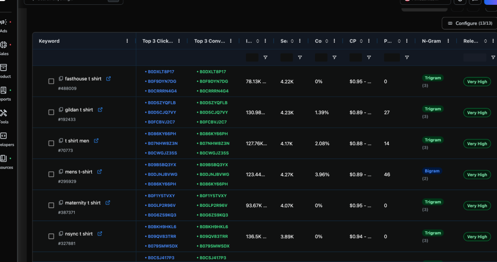Copy the keyword t shirt men
This screenshot has height=262, width=497.
pyautogui.click(x=61, y=140)
